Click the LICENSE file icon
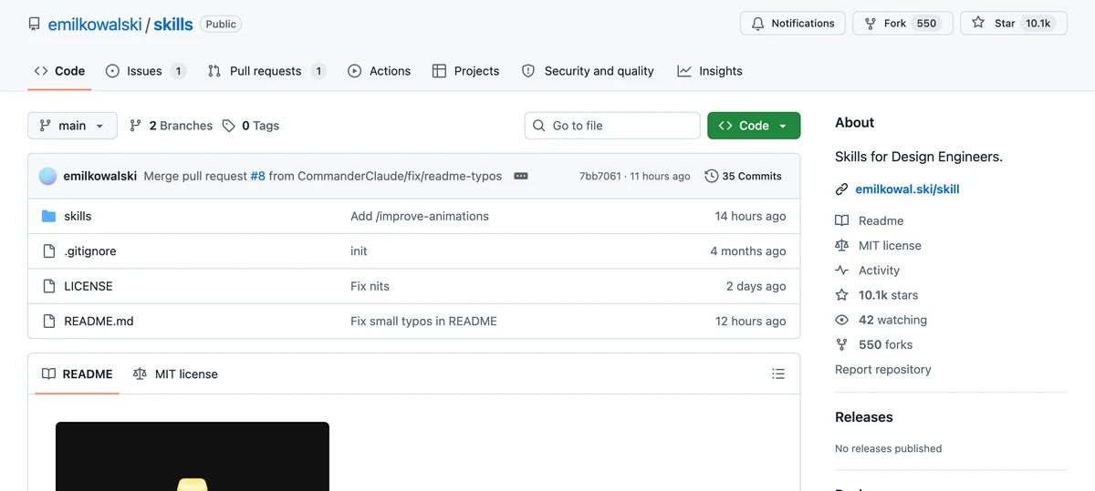The width and height of the screenshot is (1095, 491). point(49,286)
